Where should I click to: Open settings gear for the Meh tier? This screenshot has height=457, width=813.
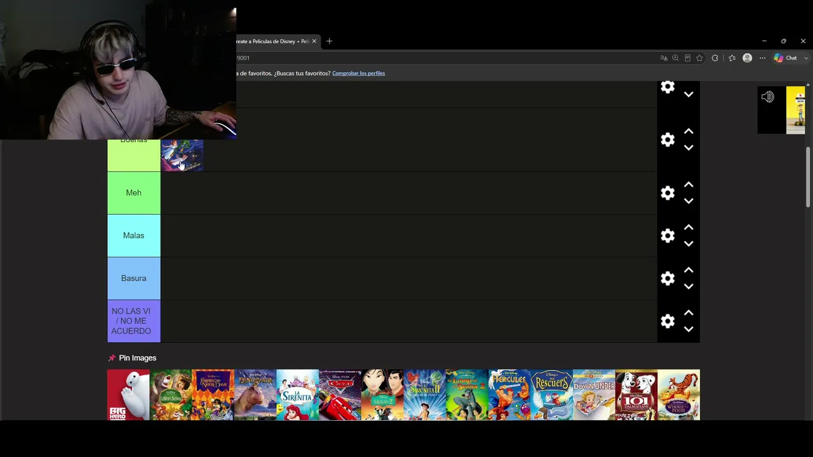coord(668,193)
